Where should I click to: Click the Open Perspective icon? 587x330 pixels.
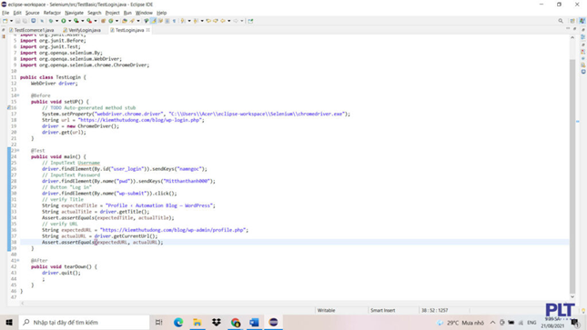(572, 21)
